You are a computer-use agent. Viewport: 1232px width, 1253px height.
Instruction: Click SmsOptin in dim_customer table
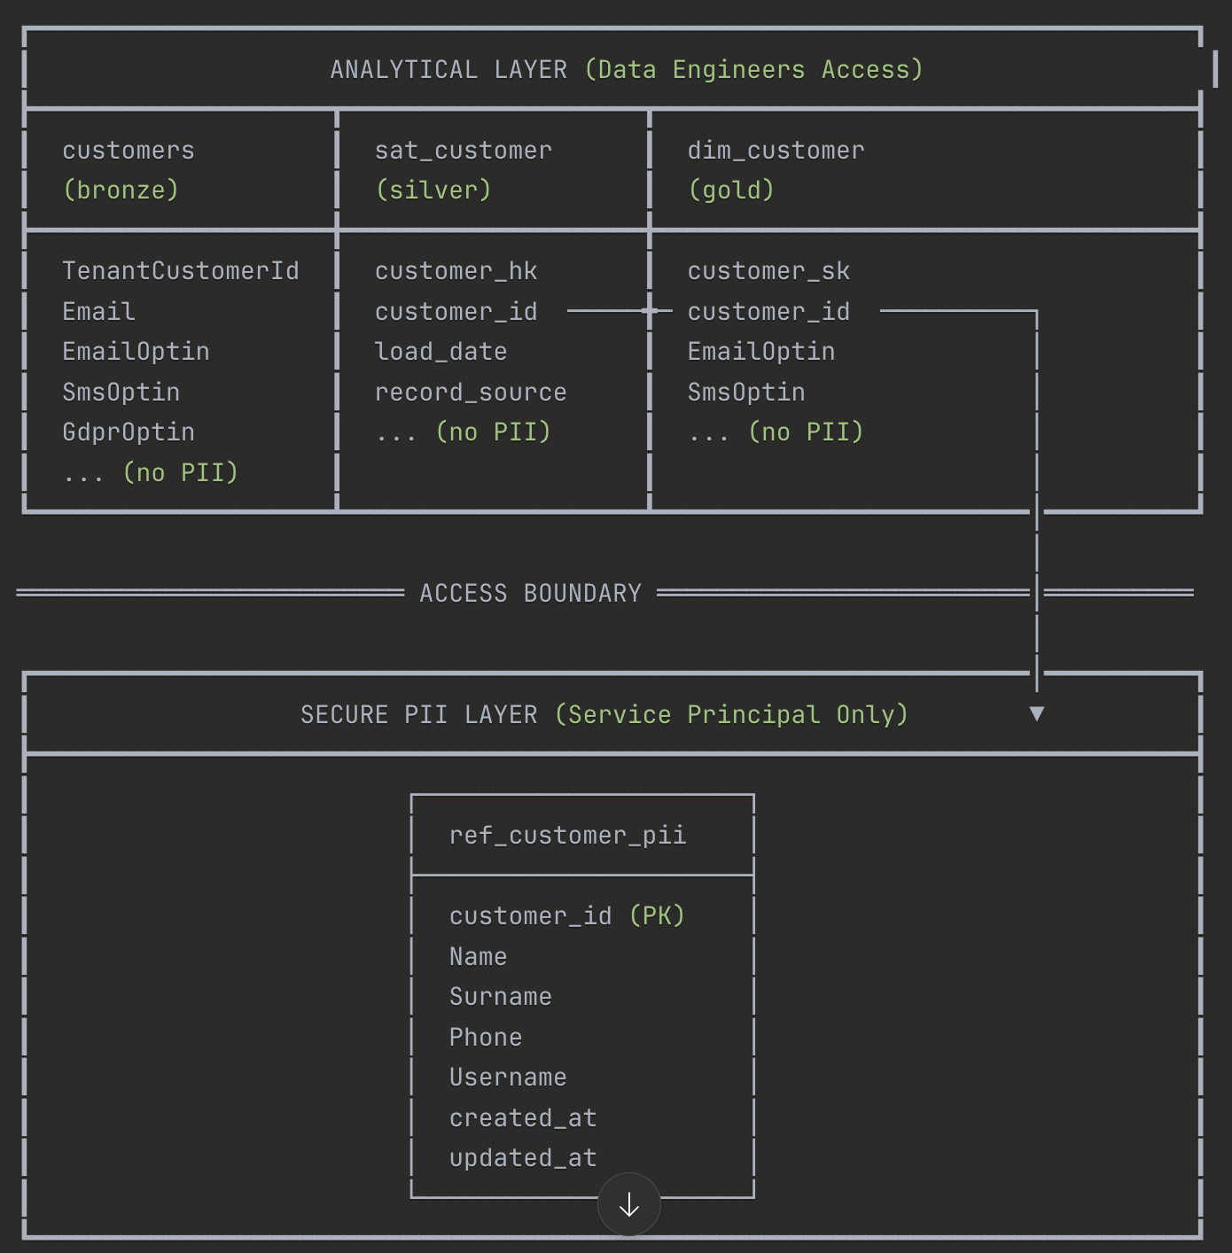[x=746, y=393]
